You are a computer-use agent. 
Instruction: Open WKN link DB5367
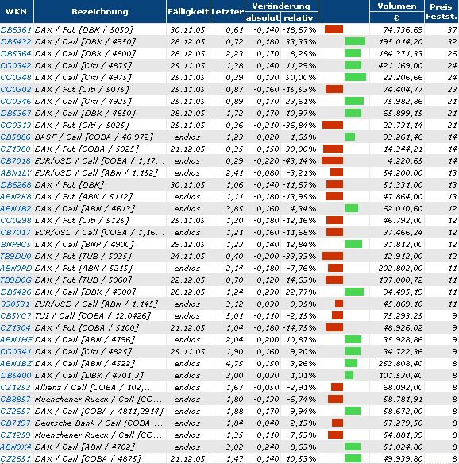pos(16,113)
